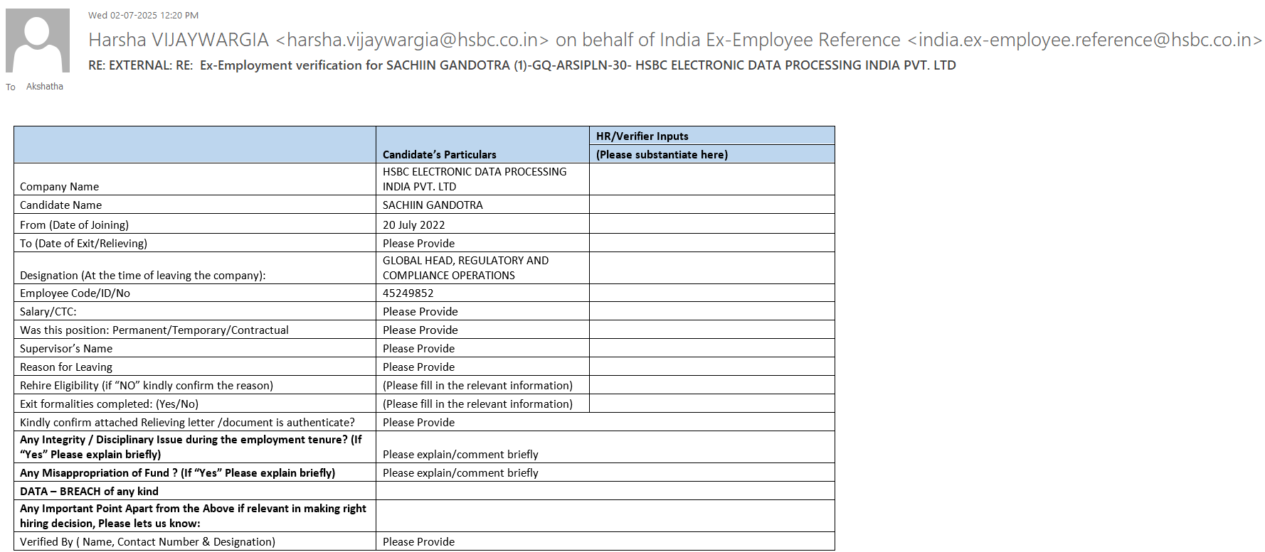This screenshot has width=1265, height=552.
Task: Click the "From (Date of Joining)" label
Action: tap(74, 224)
